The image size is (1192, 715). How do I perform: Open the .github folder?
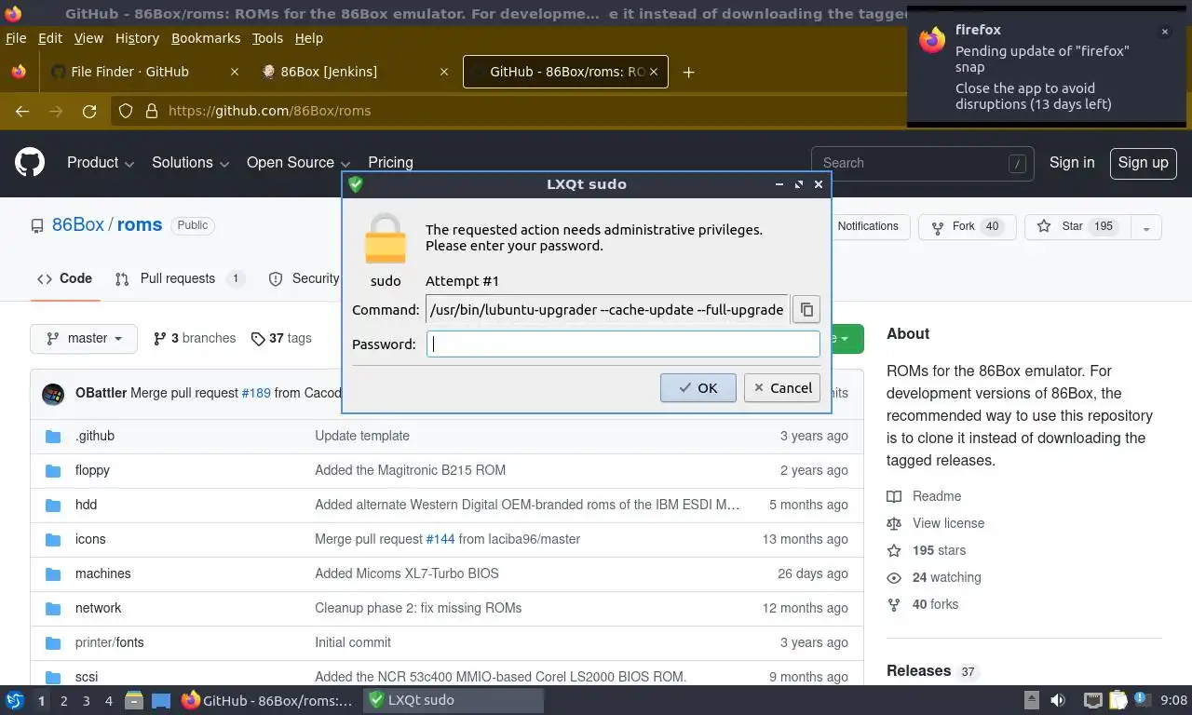95,436
